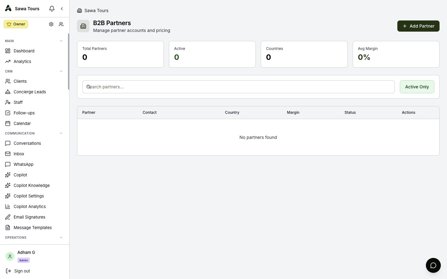Screen dimensions: 447x279
Task: Click the Admin badge under Adham G
Action: [x=24, y=260]
